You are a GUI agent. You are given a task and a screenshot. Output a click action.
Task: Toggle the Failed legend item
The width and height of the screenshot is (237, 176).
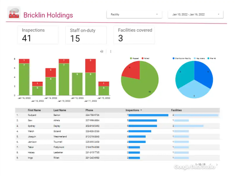[x=146, y=58]
